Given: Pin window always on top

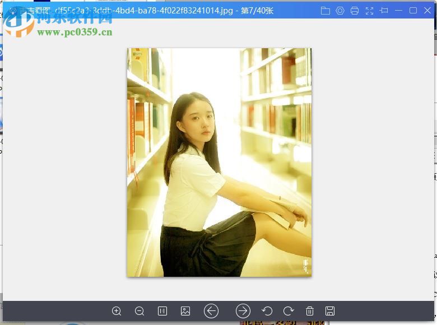Looking at the screenshot, I should point(384,11).
